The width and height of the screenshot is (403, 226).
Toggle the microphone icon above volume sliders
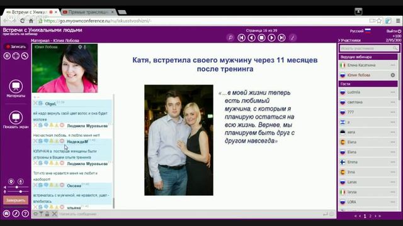click(x=21, y=181)
